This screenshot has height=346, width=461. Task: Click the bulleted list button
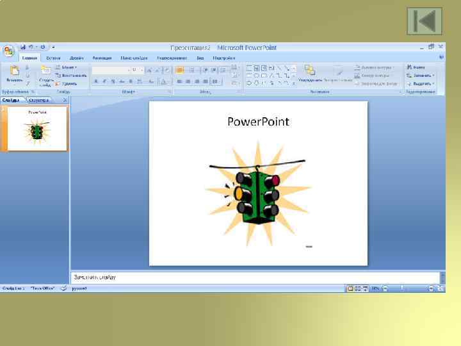pyautogui.click(x=180, y=70)
